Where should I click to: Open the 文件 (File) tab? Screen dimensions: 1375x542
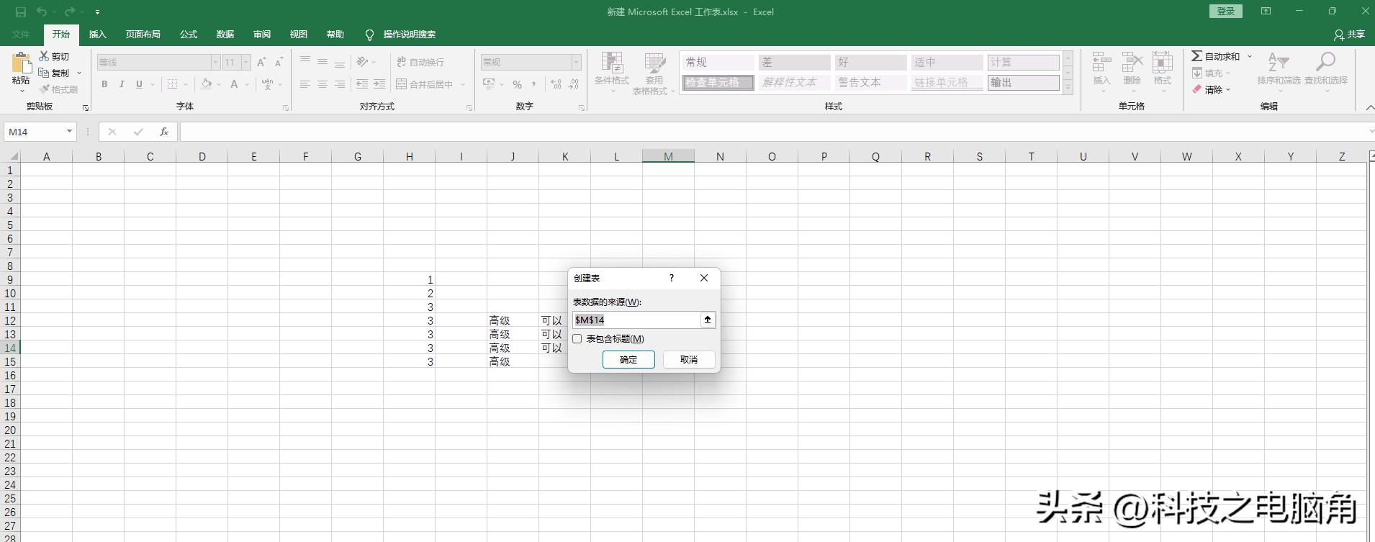click(21, 35)
